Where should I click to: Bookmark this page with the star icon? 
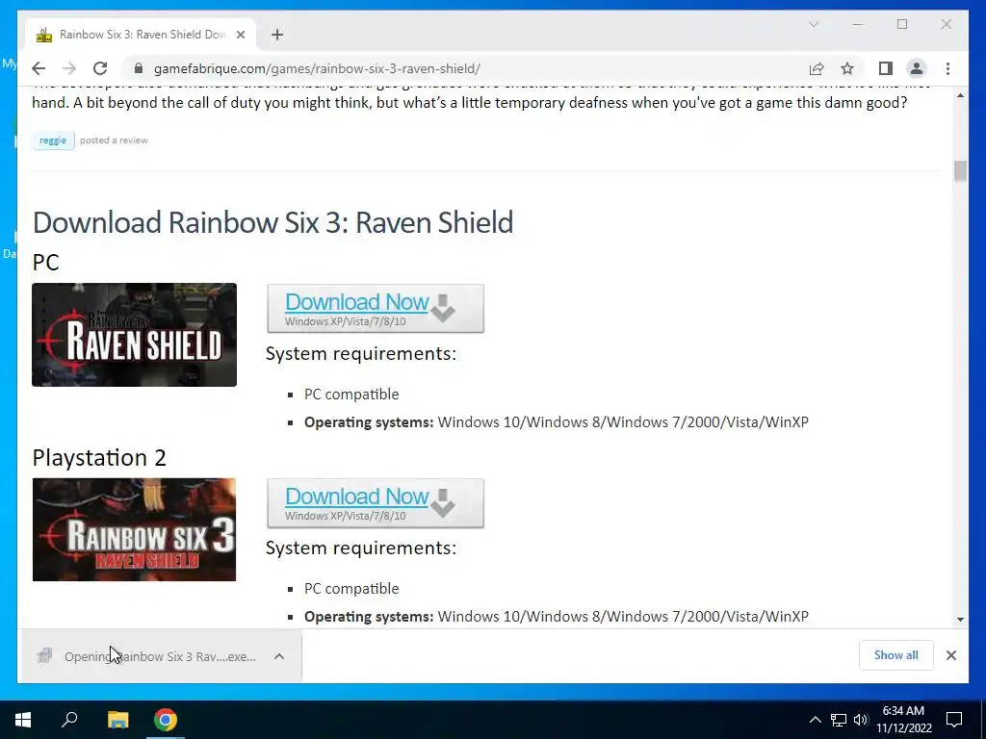click(847, 68)
